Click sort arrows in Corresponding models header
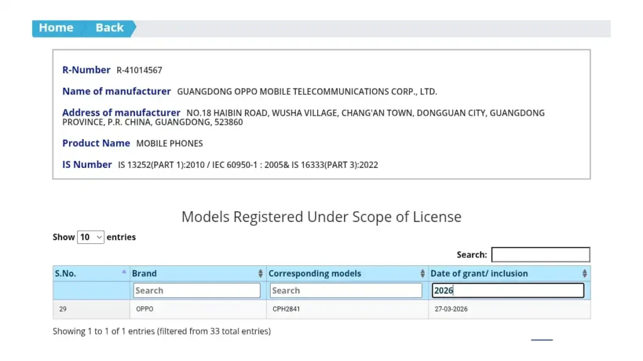 click(423, 274)
